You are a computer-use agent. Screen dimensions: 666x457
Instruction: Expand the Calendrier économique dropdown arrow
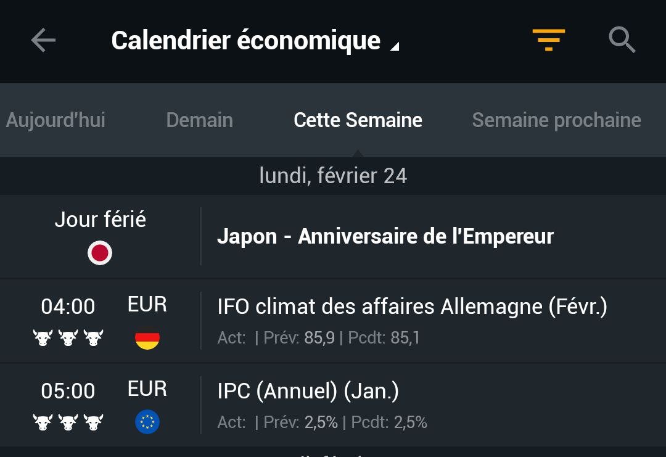395,46
